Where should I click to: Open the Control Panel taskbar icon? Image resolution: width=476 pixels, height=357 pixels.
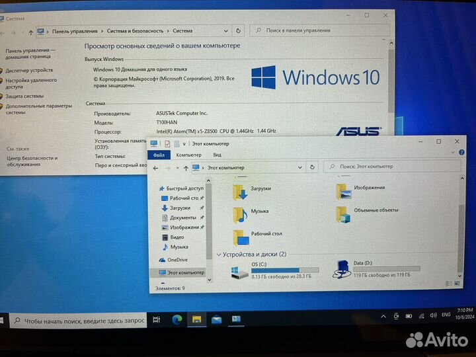(236, 319)
